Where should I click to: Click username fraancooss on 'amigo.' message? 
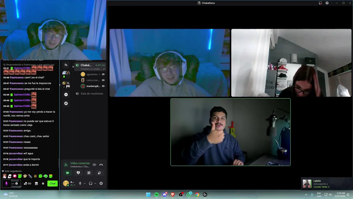click(x=16, y=130)
